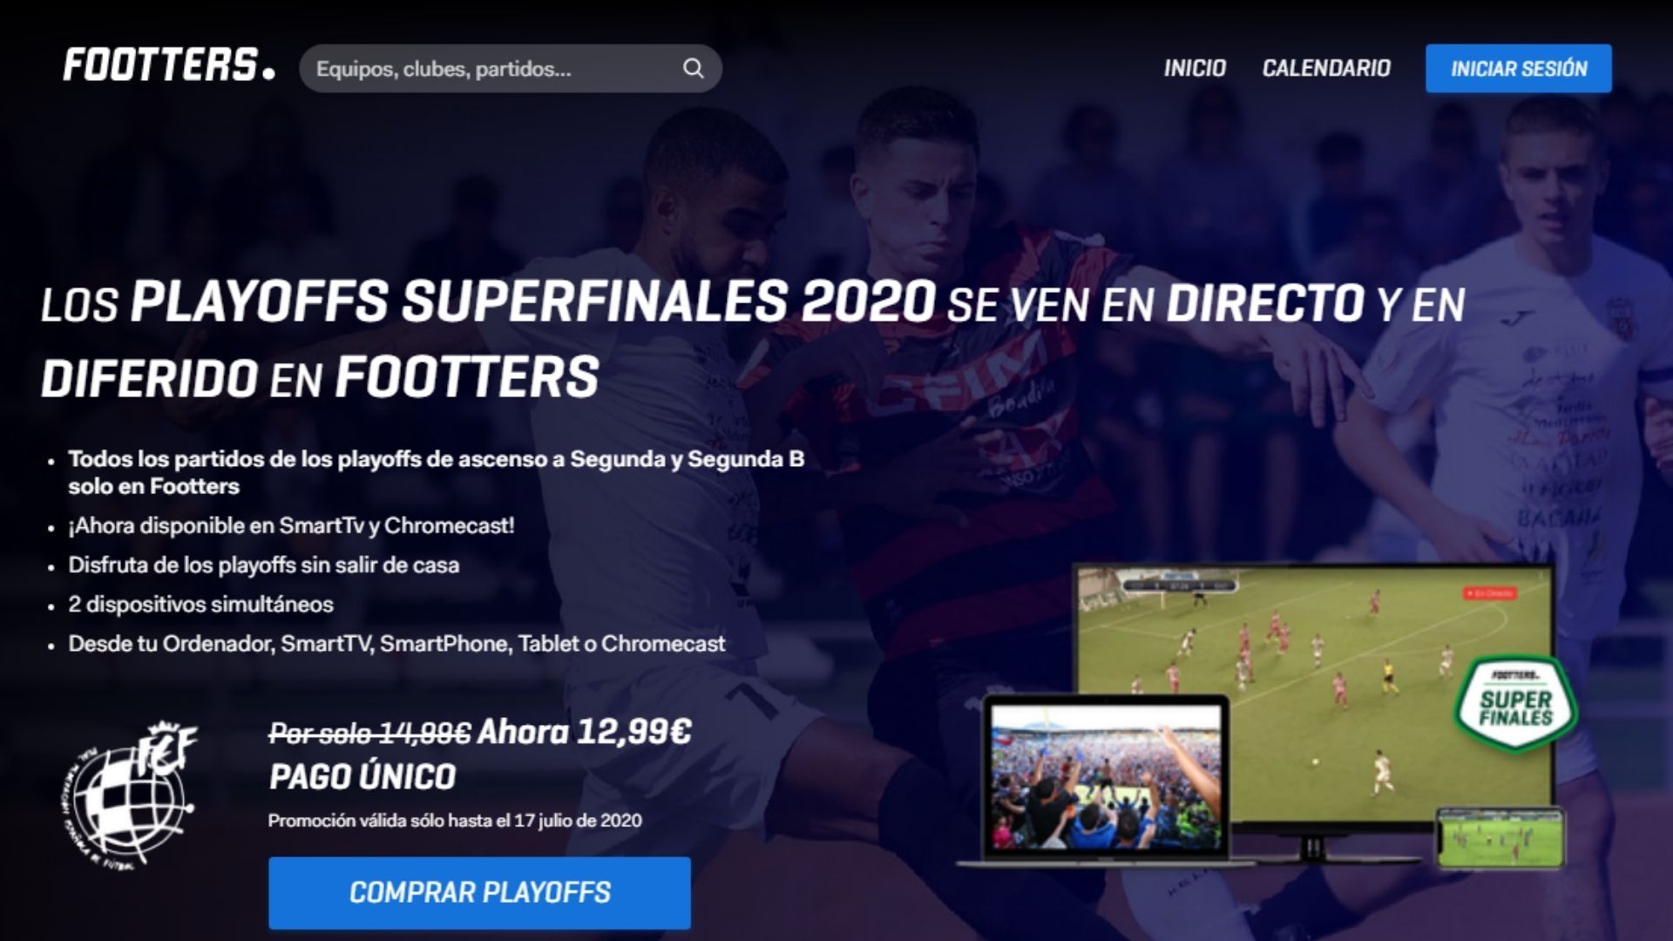Viewport: 1673px width, 941px height.
Task: Click the SmartTv y Chromecast bullet text
Action: (x=292, y=525)
